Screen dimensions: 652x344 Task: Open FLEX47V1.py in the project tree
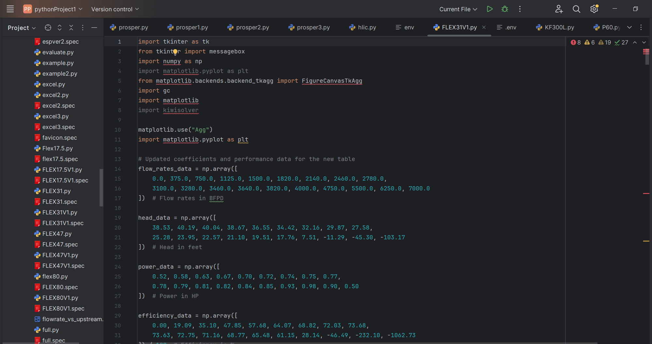[60, 255]
